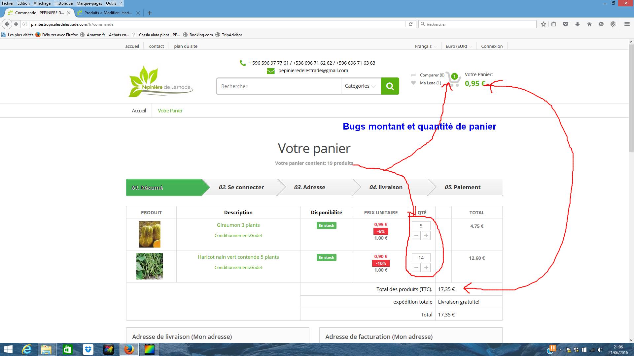This screenshot has width=634, height=356.
Task: Click Firefox icon in the taskbar
Action: (129, 349)
